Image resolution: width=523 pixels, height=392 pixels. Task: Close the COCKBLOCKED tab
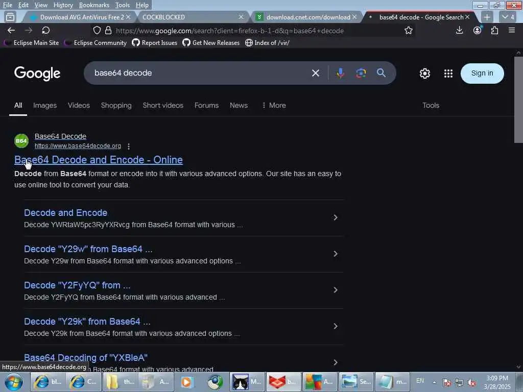point(241,17)
